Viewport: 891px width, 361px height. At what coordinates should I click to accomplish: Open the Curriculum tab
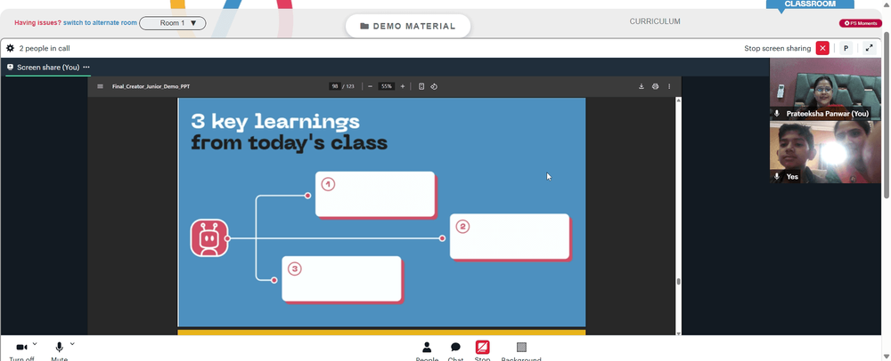(655, 21)
